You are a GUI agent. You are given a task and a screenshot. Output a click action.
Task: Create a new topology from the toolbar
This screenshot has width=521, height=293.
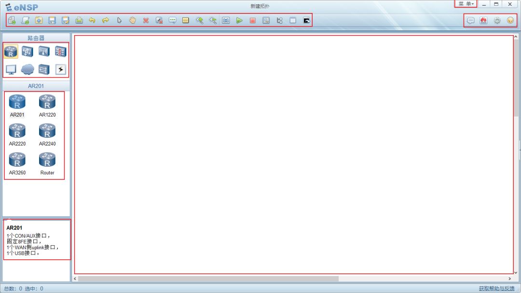pyautogui.click(x=12, y=20)
